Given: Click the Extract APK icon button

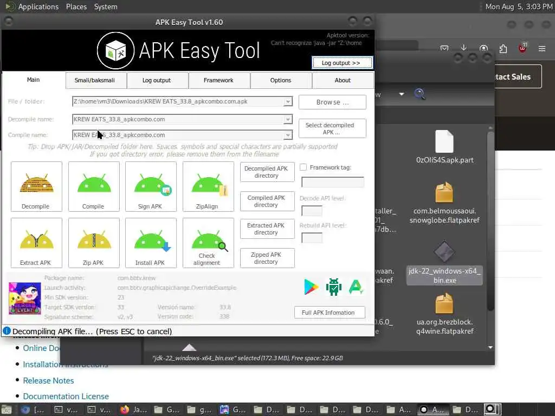Looking at the screenshot, I should [36, 243].
